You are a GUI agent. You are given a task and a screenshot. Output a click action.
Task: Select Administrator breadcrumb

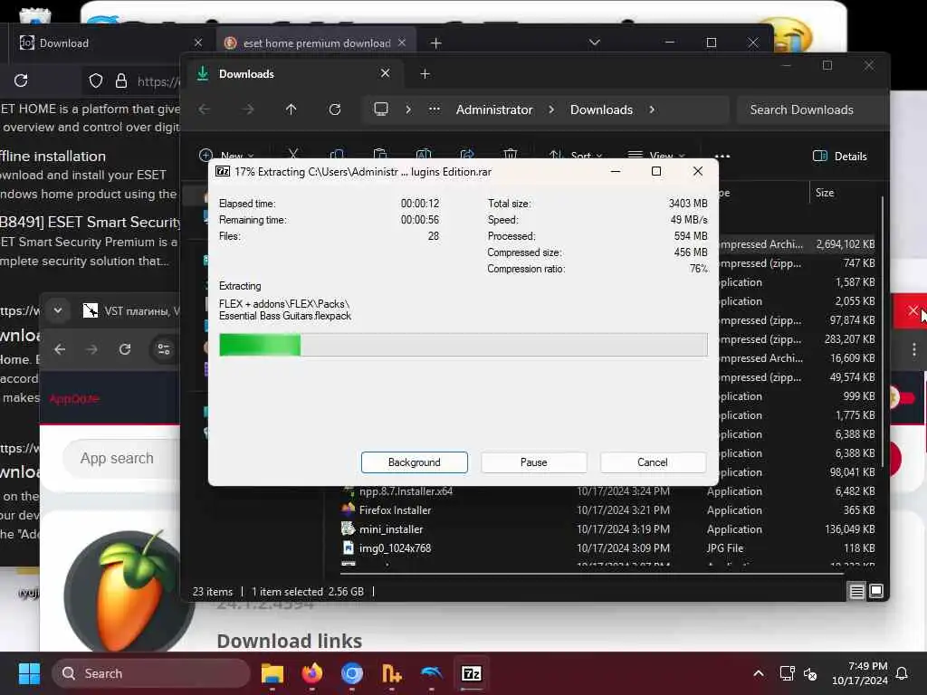point(494,109)
